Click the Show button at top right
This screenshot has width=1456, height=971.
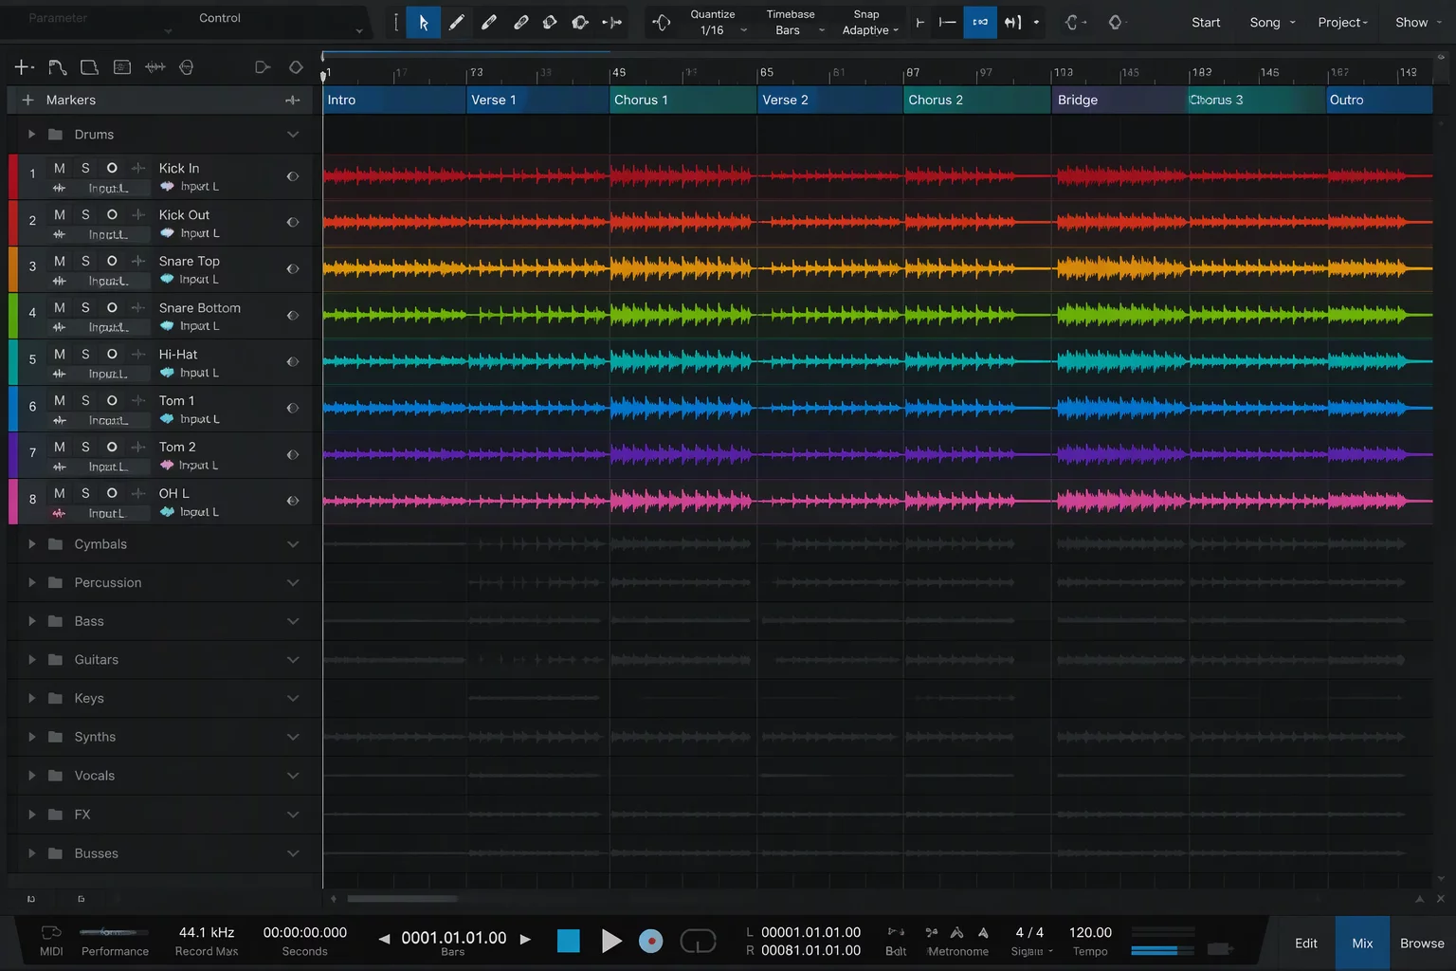click(1418, 22)
